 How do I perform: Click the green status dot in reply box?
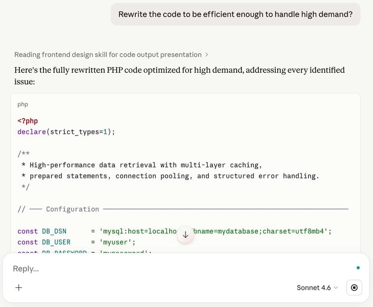coord(358,268)
